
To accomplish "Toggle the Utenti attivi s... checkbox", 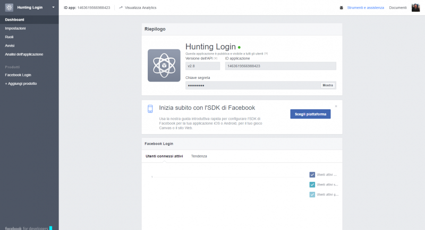I will tap(312, 184).
